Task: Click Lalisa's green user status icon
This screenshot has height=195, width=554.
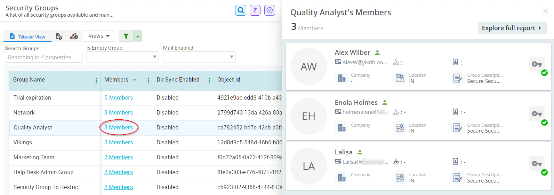Action: (x=360, y=152)
